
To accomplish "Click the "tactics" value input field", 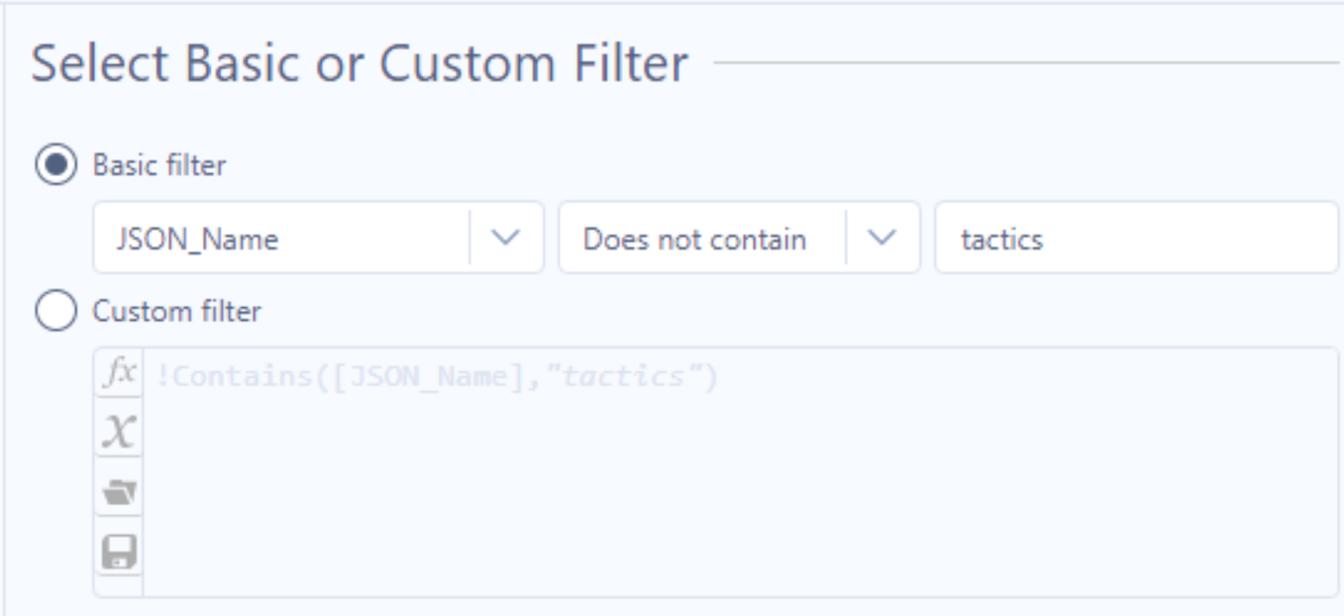I will 1135,239.
